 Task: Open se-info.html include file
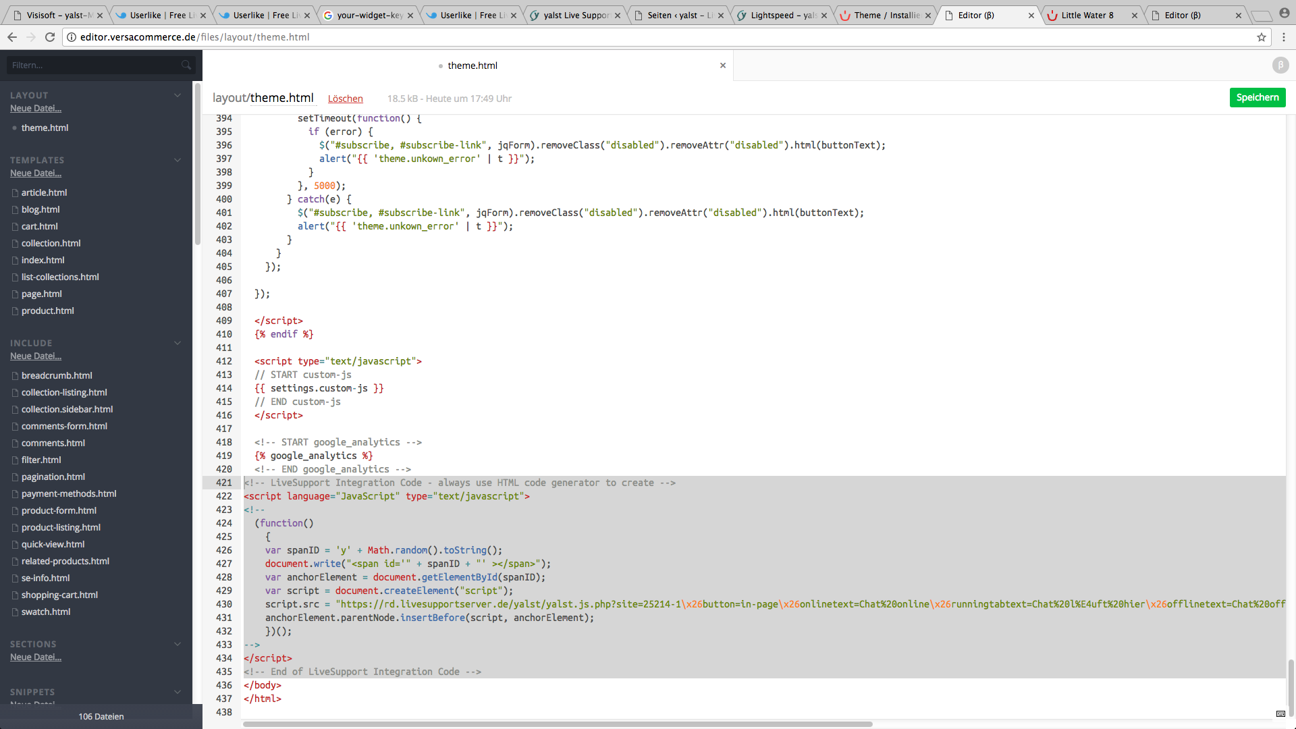point(45,578)
